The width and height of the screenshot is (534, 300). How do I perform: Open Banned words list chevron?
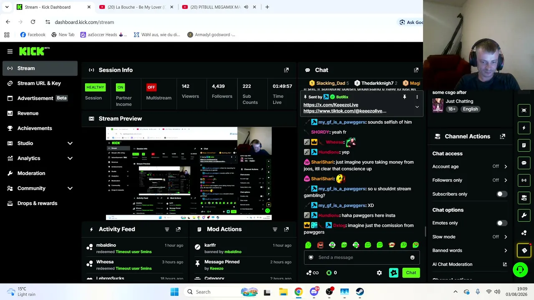click(506, 250)
